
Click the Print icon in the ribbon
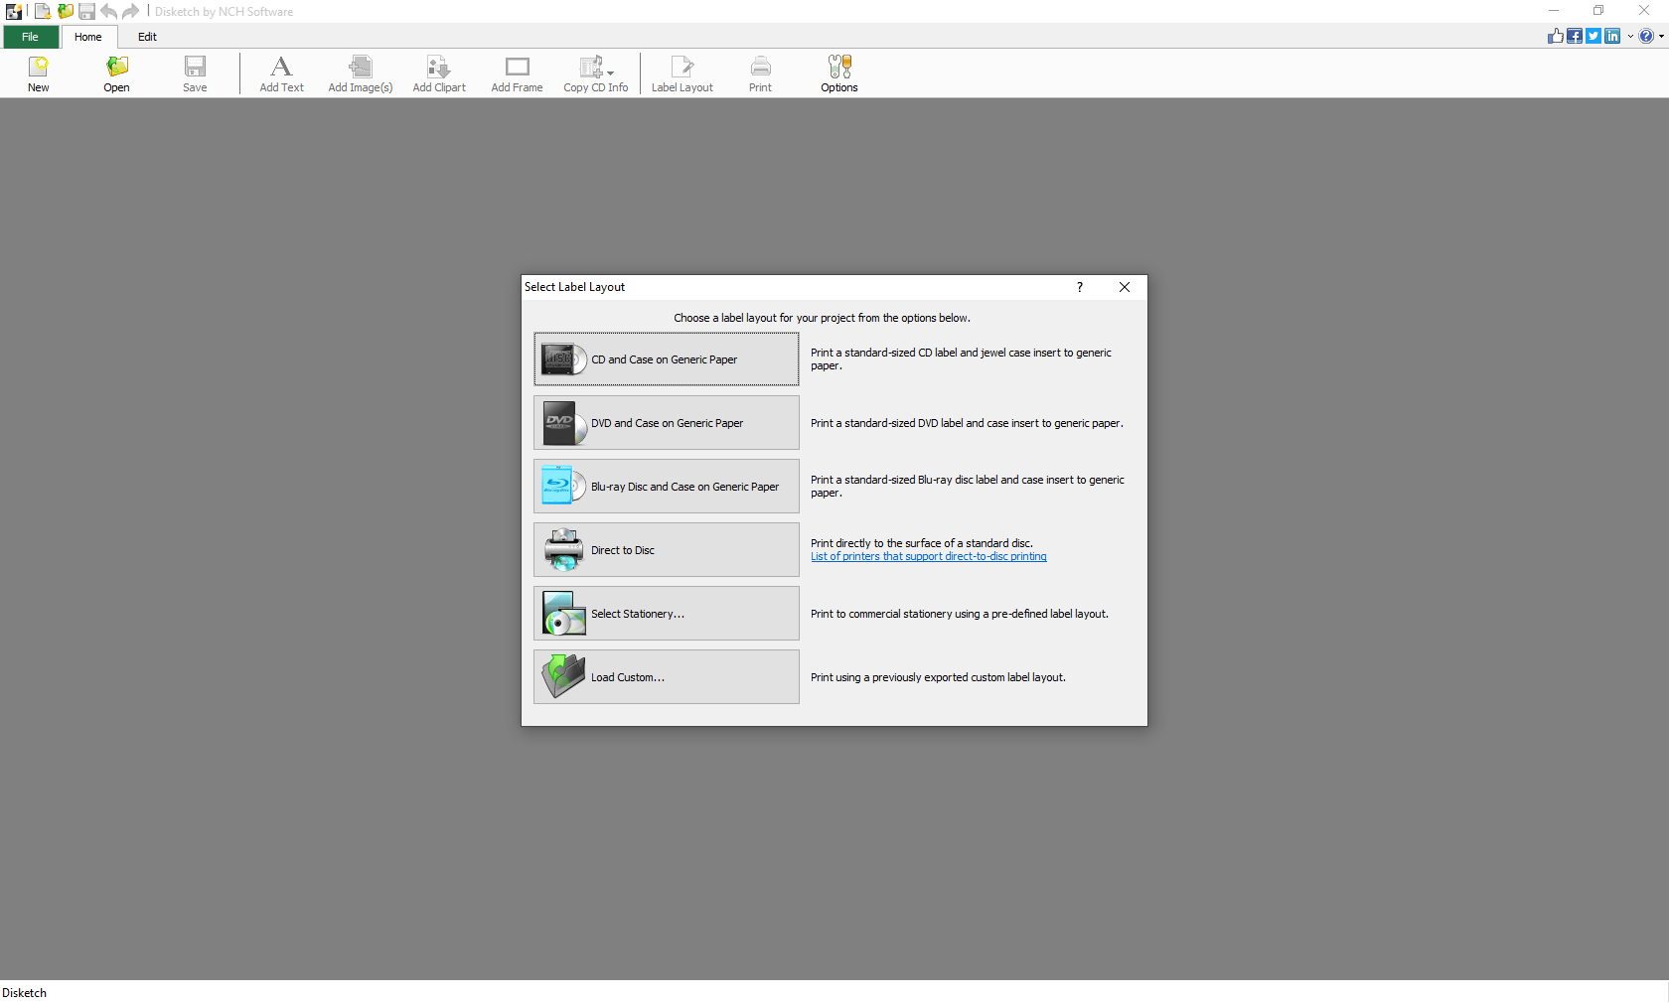tap(759, 72)
